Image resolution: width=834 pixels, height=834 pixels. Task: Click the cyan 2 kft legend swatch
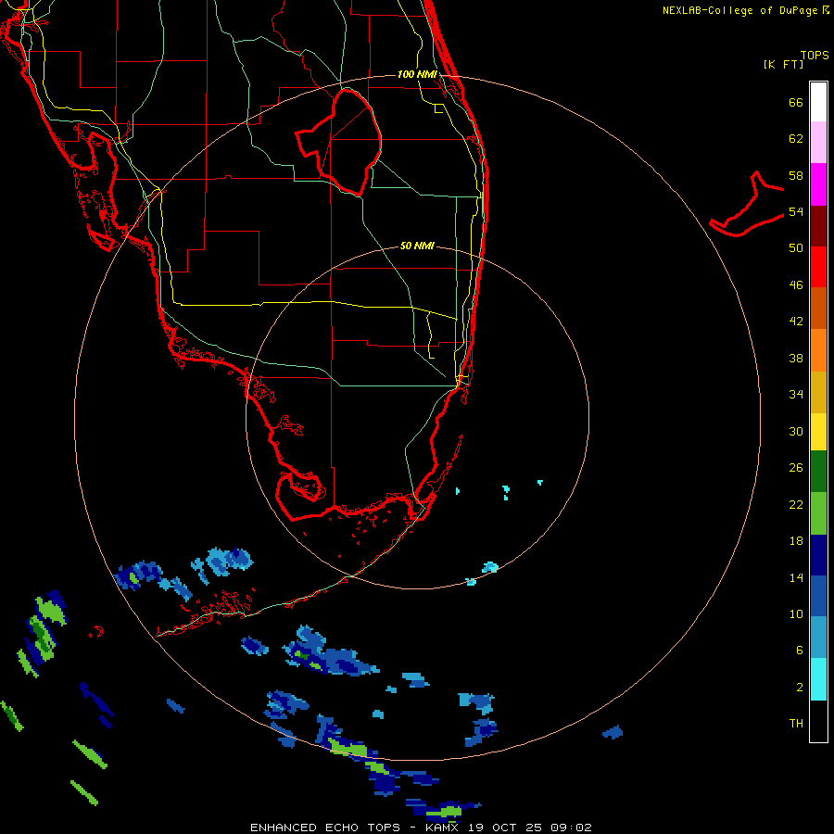coord(818,679)
